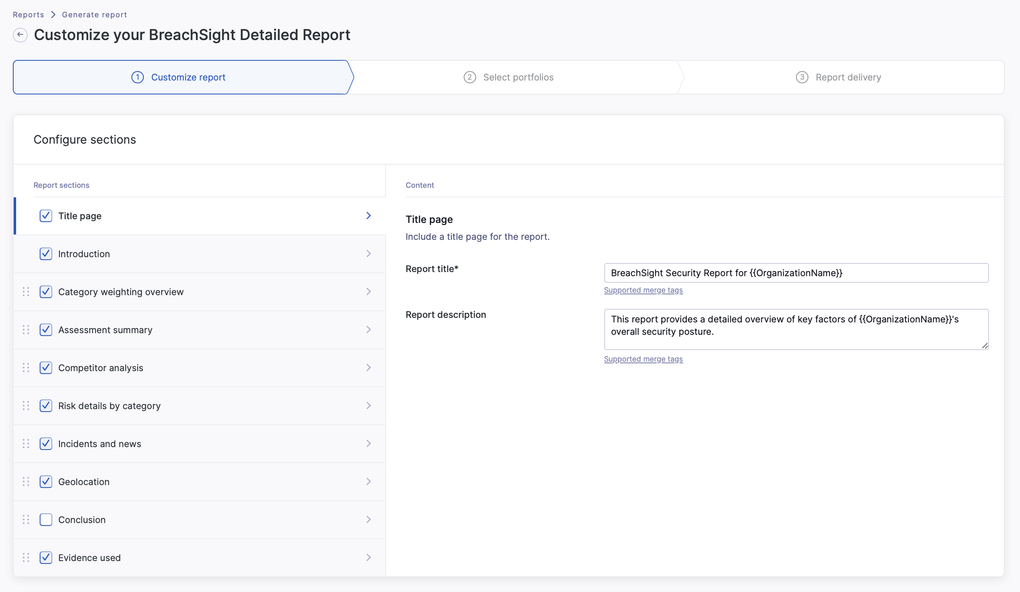Uncheck the Title page checkbox
Image resolution: width=1020 pixels, height=592 pixels.
point(46,216)
